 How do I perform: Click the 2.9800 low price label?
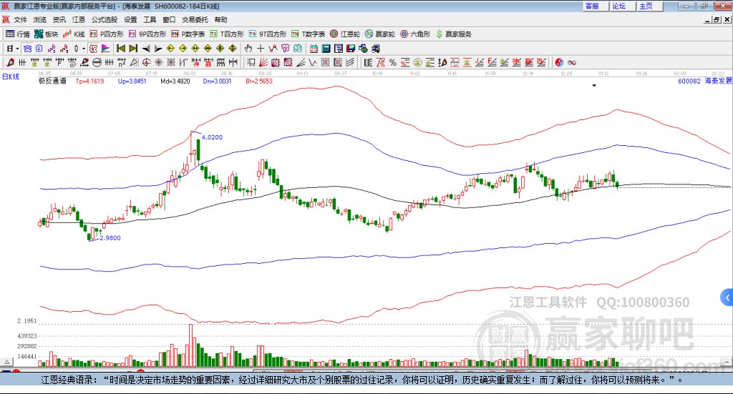[x=110, y=238]
